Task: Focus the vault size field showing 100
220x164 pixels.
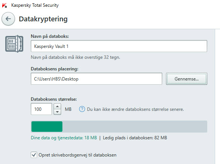Action: pyautogui.click(x=41, y=109)
